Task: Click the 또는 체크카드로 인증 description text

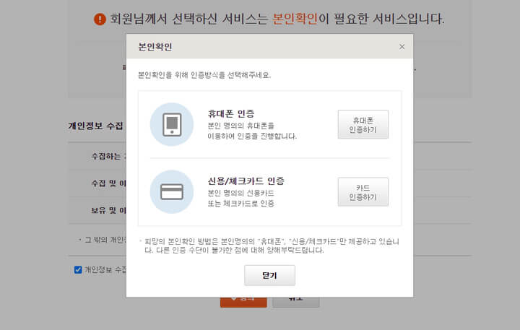Action: pos(240,204)
